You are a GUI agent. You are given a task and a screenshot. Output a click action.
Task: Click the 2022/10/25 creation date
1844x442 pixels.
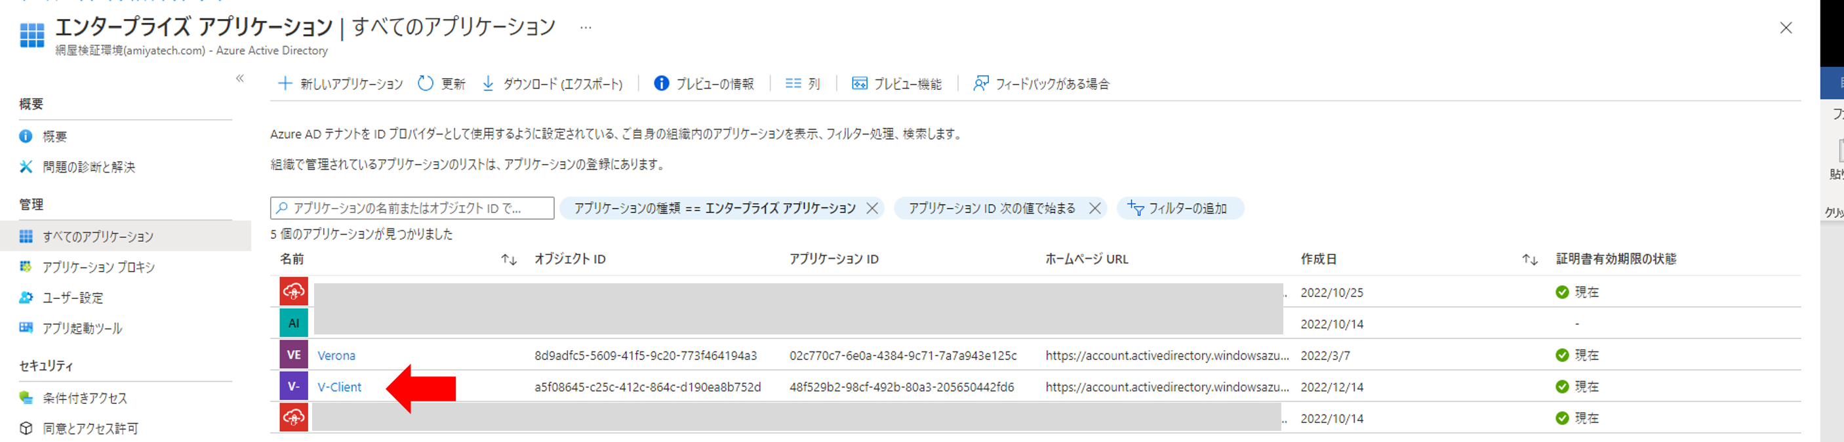point(1331,292)
